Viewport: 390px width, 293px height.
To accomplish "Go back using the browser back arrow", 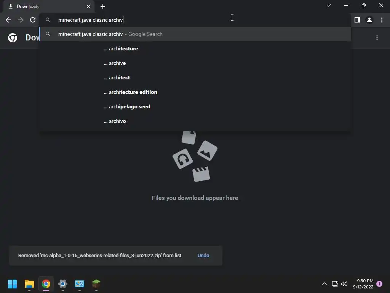I will click(x=8, y=20).
